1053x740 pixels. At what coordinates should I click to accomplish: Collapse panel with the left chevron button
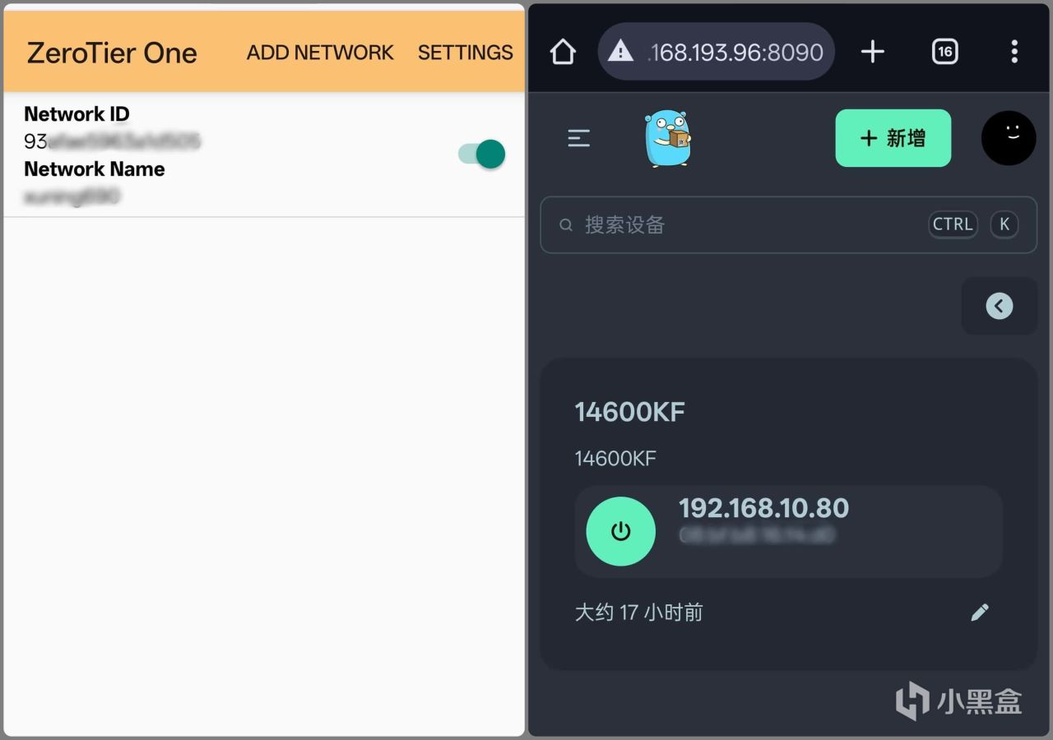coord(1000,306)
